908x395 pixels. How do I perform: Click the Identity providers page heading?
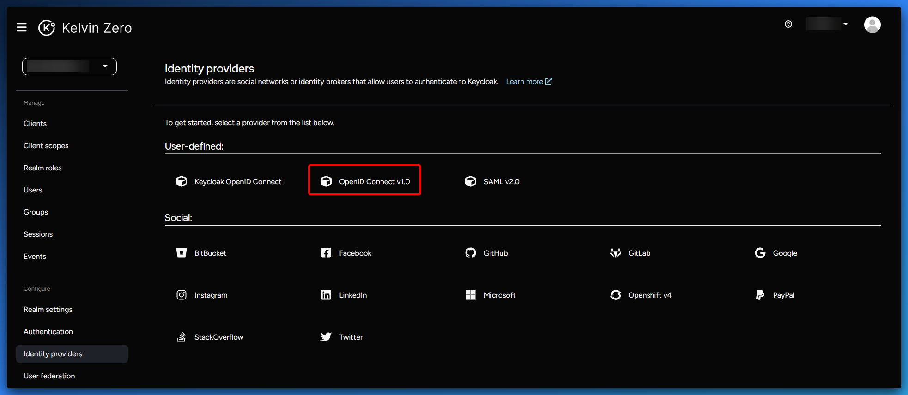point(209,68)
